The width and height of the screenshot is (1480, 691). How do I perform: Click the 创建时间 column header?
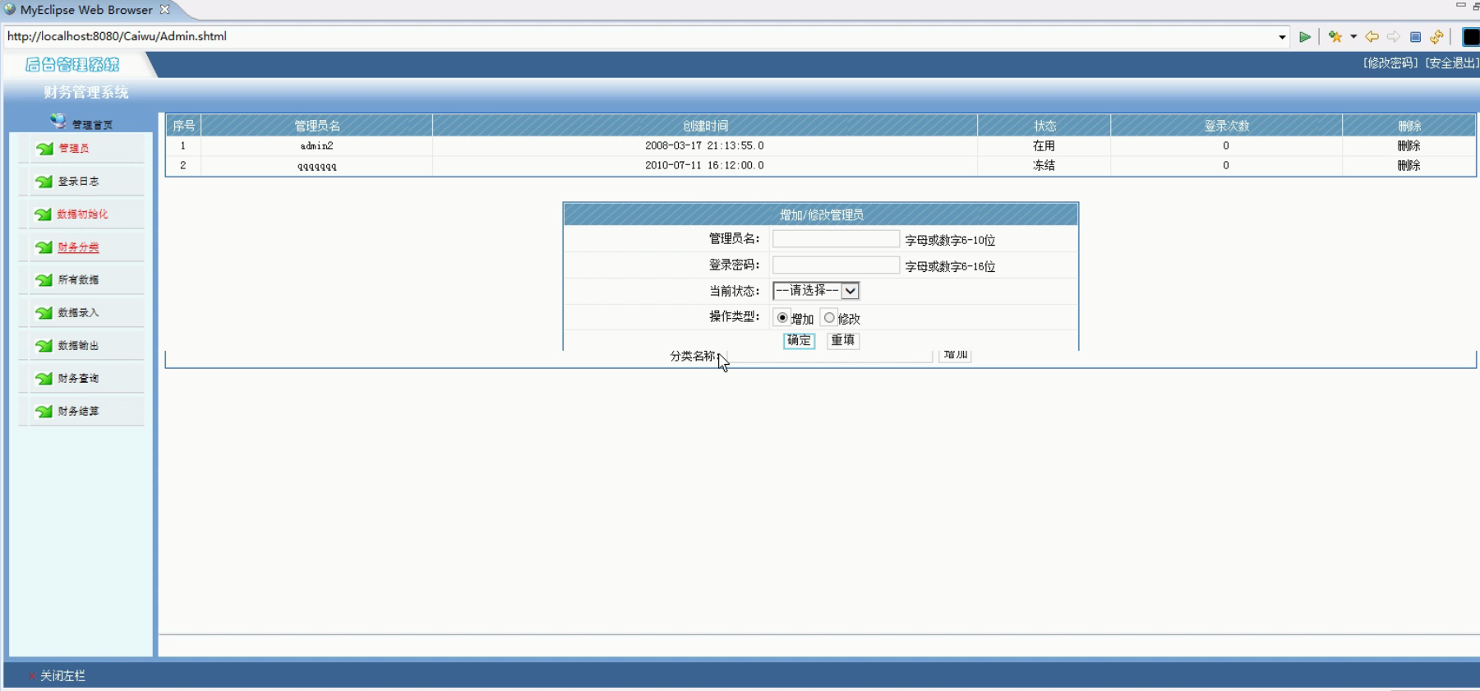(x=705, y=126)
